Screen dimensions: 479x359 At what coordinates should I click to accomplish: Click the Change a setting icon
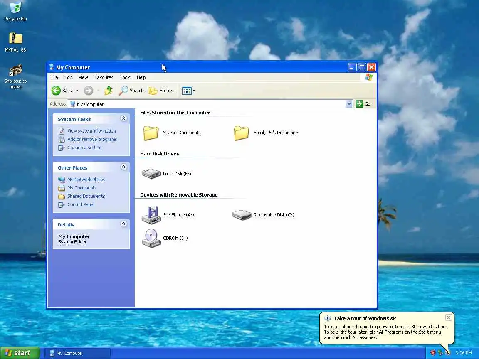point(62,148)
